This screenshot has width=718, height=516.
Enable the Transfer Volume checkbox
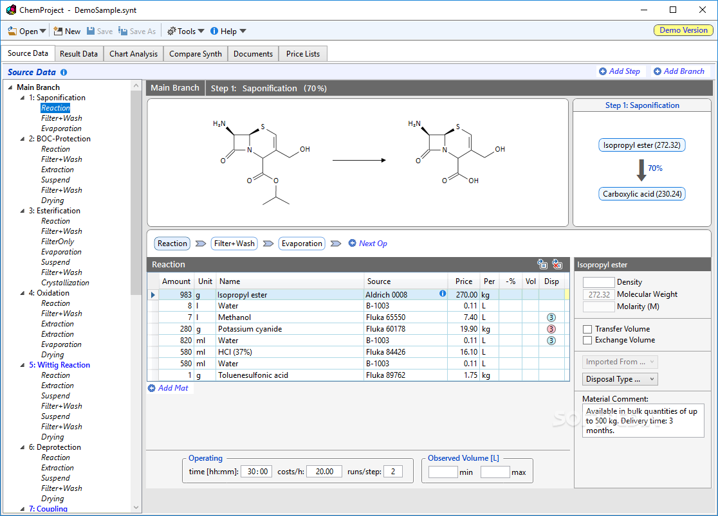[587, 329]
